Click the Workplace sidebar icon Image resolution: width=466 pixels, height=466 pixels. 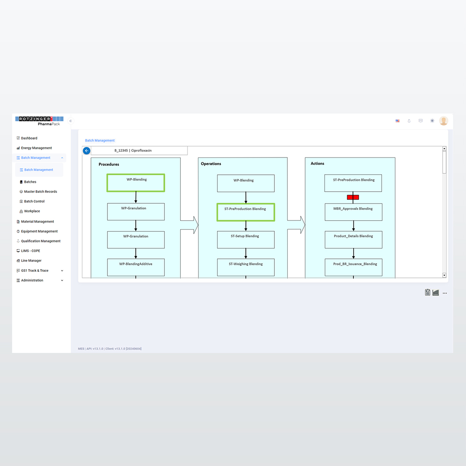pyautogui.click(x=21, y=211)
